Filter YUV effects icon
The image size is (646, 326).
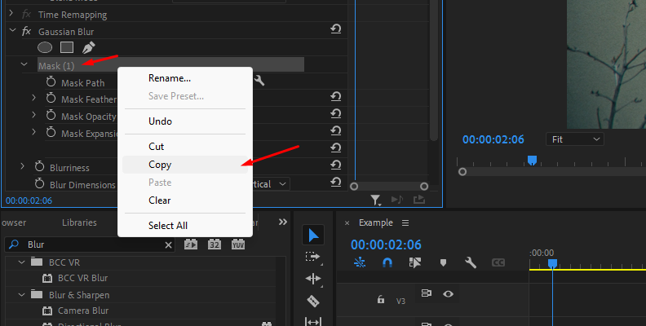[238, 244]
